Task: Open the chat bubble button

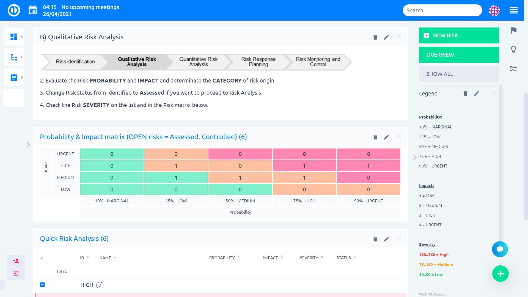Action: [500, 249]
